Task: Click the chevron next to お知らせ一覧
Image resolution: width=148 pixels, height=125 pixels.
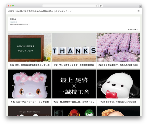Action: (x=138, y=29)
